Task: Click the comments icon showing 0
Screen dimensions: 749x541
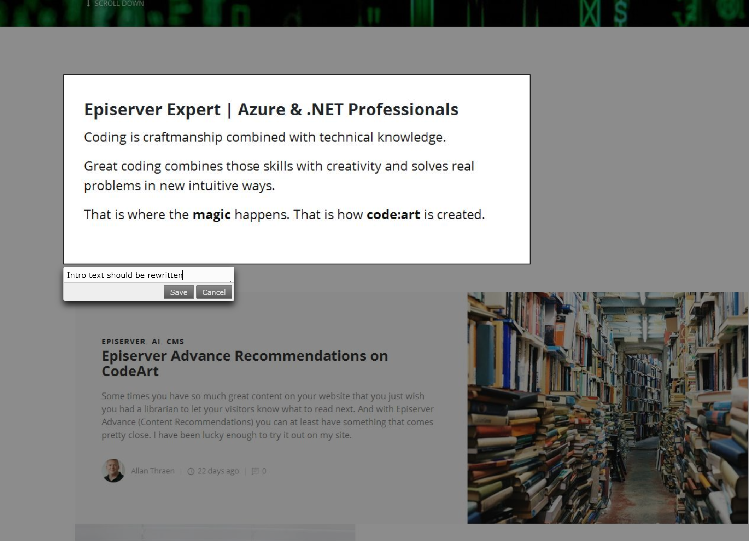Action: (255, 471)
